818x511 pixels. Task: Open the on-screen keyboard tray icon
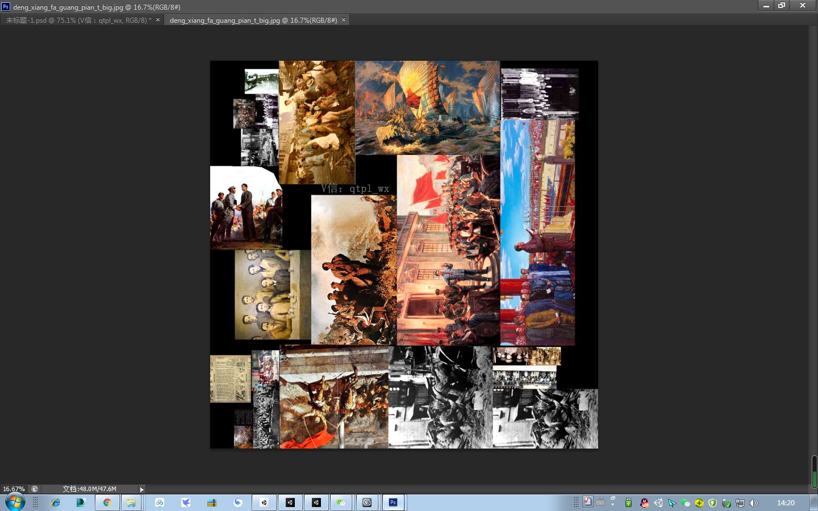click(x=600, y=502)
